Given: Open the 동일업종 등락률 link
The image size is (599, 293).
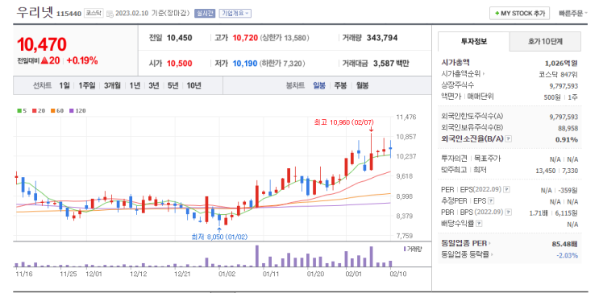Looking at the screenshot, I should [x=467, y=254].
